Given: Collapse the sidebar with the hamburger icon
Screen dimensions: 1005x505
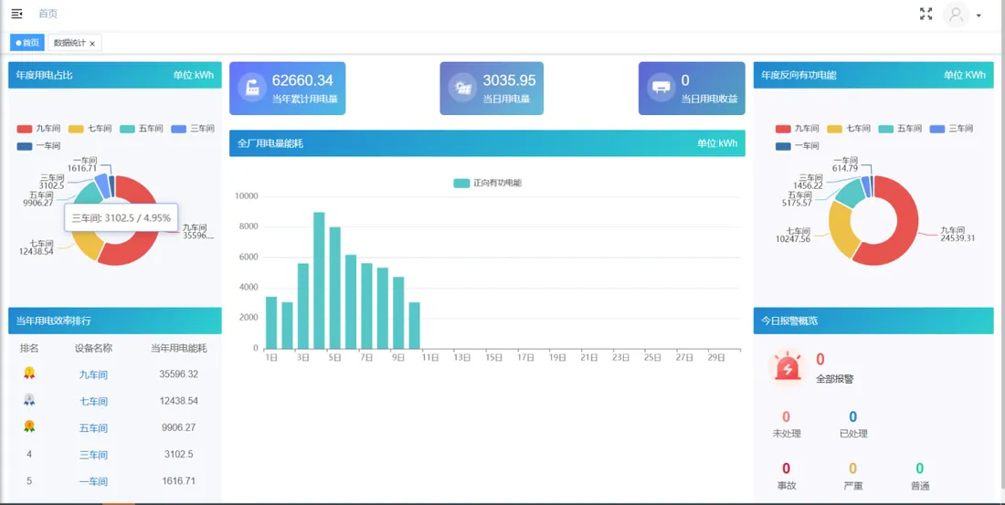Looking at the screenshot, I should pos(16,14).
